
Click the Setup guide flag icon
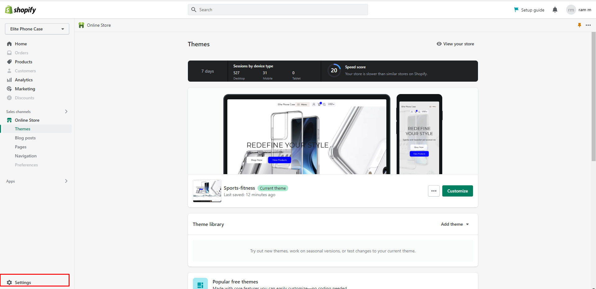[x=516, y=10]
